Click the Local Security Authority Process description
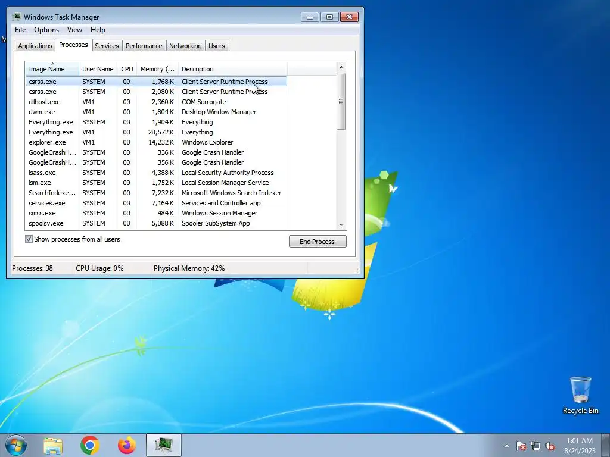610x457 pixels. point(228,173)
